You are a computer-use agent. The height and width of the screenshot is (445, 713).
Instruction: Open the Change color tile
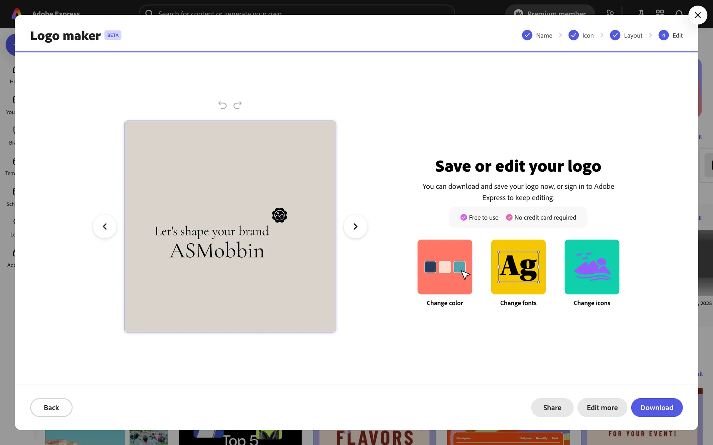coord(445,267)
